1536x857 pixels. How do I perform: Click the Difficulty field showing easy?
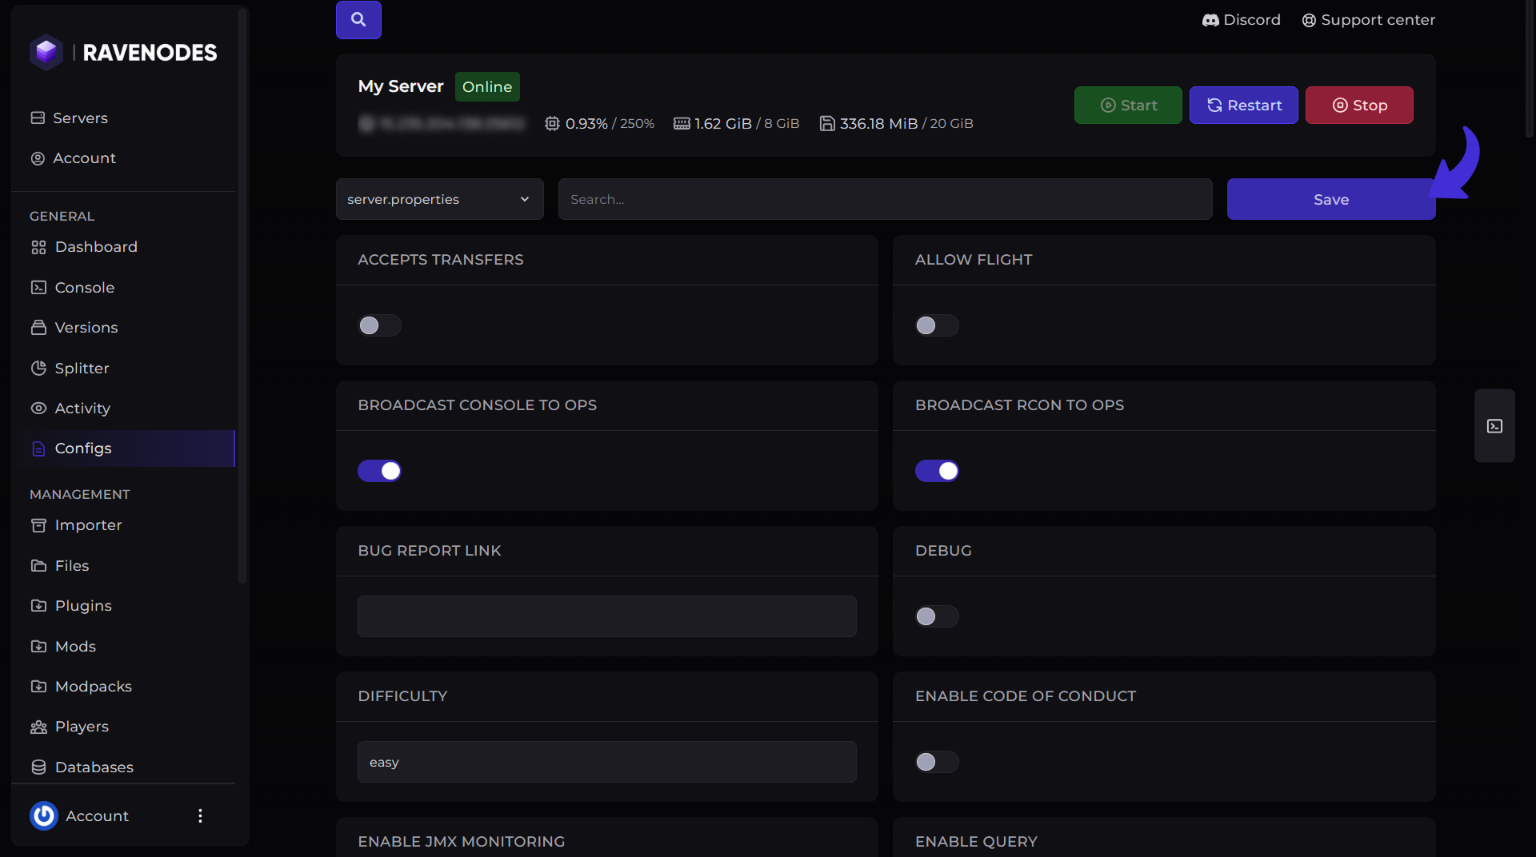(607, 762)
